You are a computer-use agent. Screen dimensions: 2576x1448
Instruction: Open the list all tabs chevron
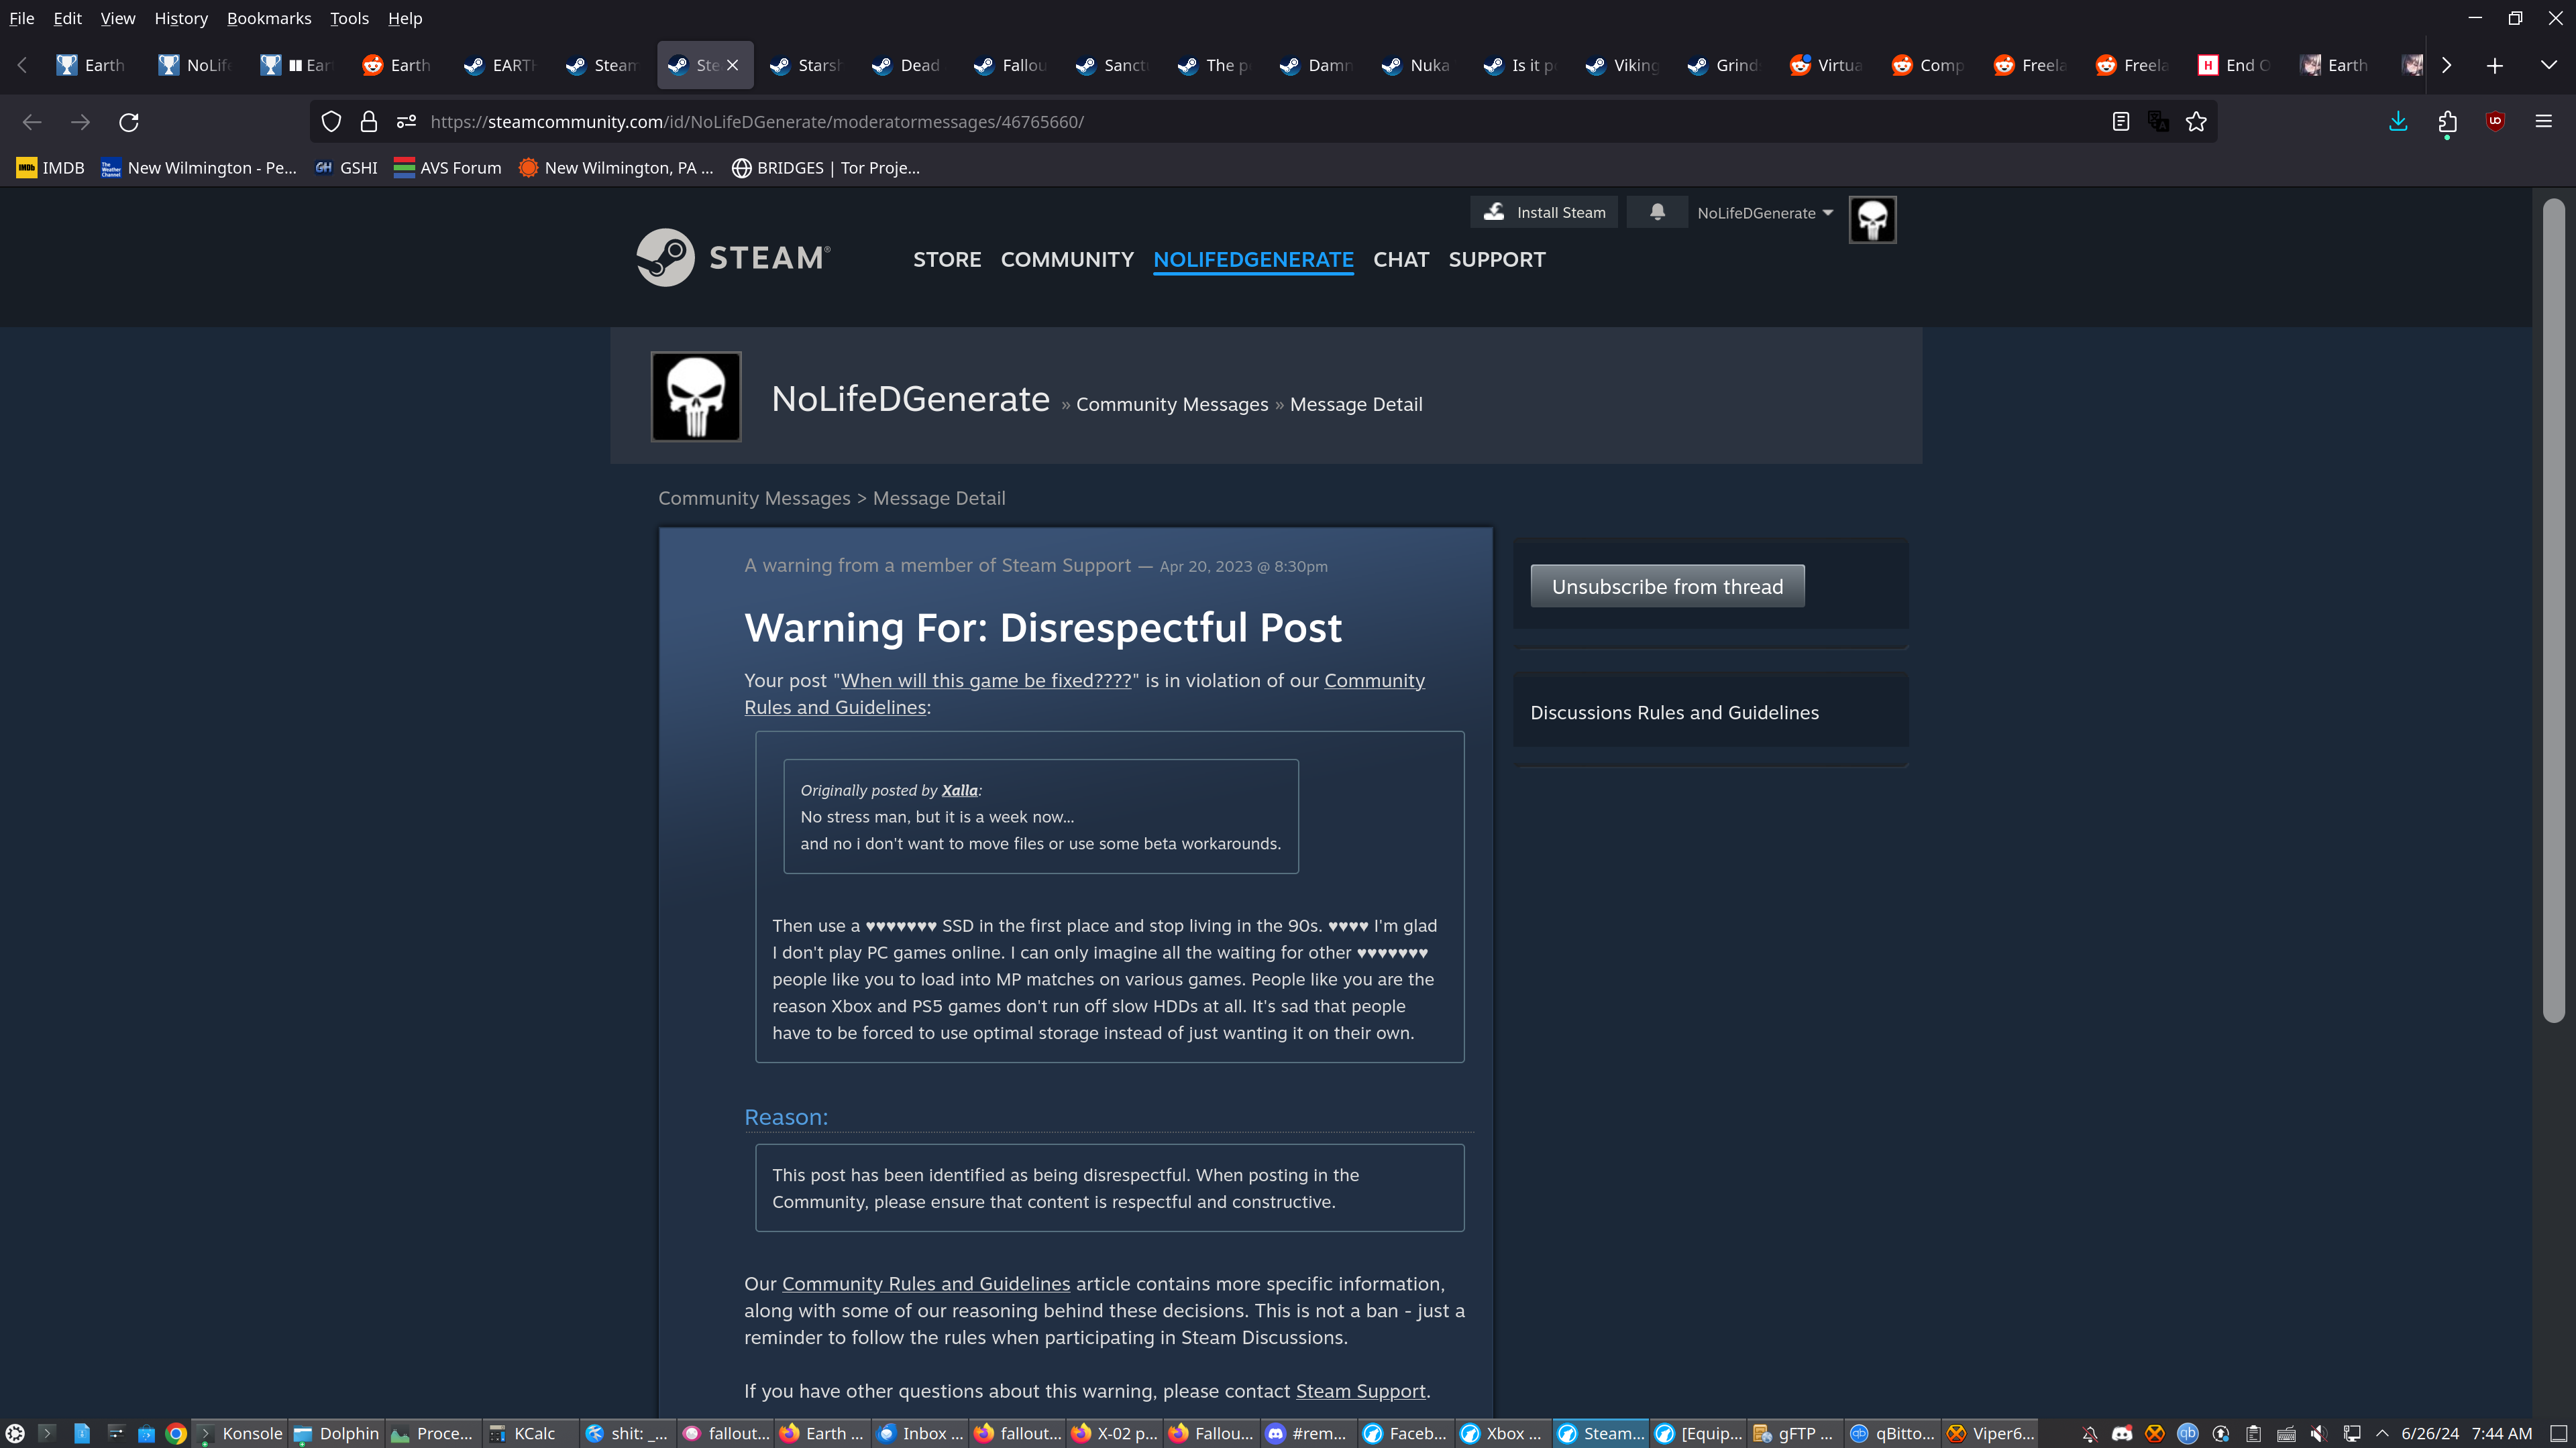(2548, 65)
